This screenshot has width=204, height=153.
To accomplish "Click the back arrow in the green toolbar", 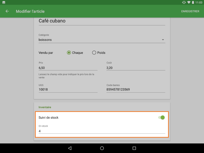I will click(x=7, y=11).
